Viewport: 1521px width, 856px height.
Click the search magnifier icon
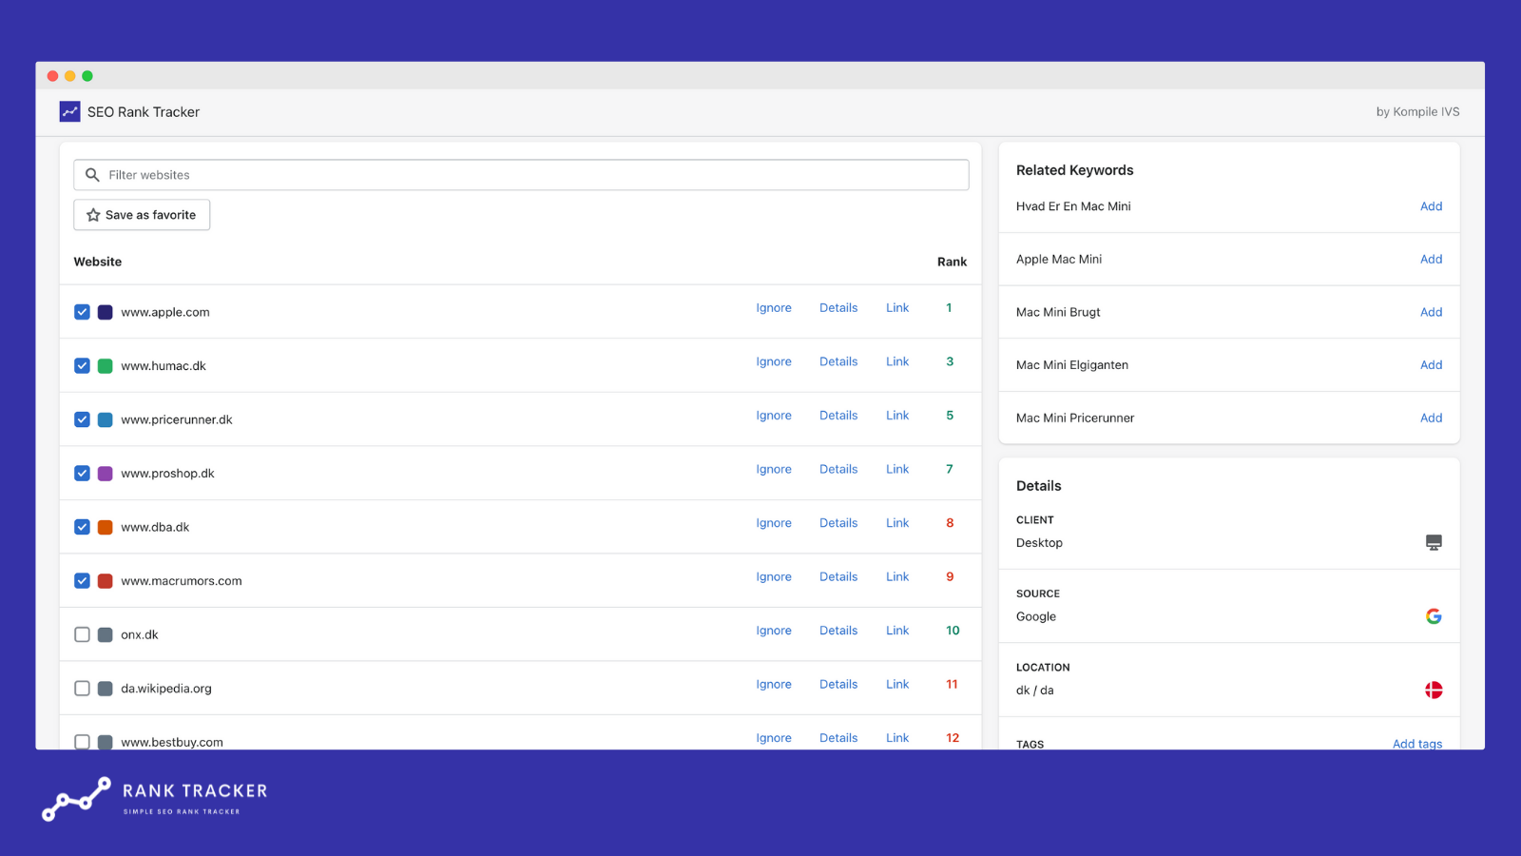pos(92,175)
